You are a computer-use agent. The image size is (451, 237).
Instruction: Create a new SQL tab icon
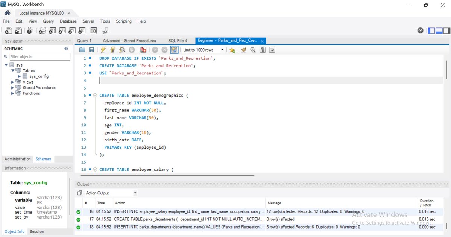click(x=8, y=30)
